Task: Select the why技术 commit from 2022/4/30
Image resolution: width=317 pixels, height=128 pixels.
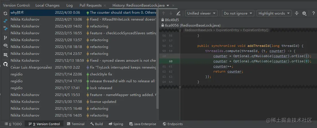Action: click(83, 13)
